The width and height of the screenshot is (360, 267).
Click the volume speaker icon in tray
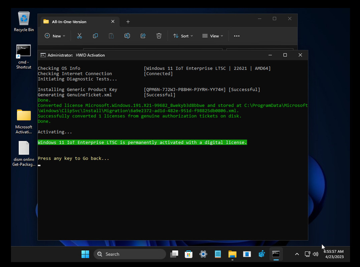click(316, 254)
